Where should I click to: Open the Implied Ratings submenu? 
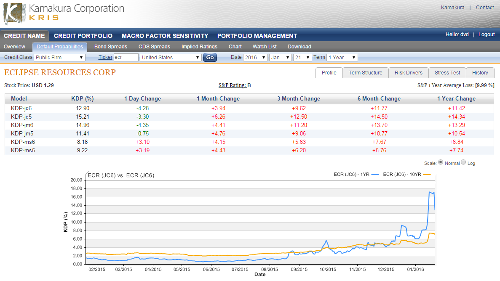point(199,47)
